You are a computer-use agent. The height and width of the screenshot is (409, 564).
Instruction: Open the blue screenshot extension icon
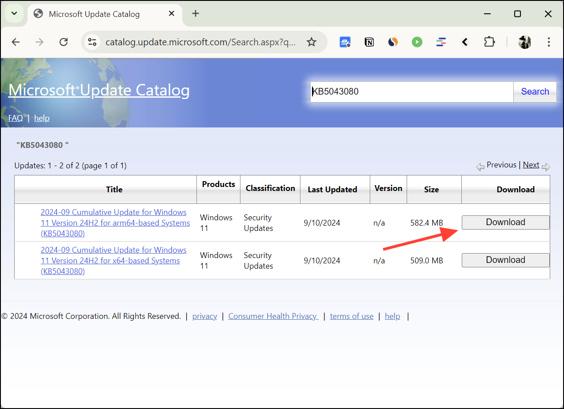345,42
